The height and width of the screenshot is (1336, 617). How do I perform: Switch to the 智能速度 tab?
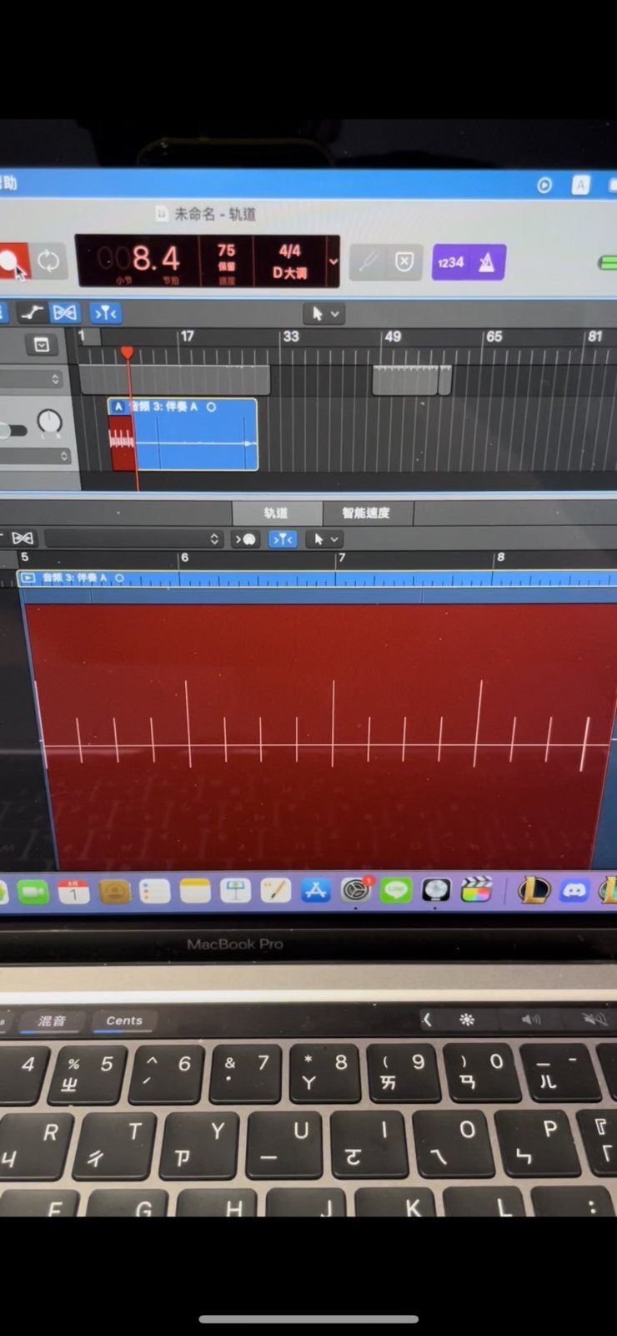pos(366,513)
